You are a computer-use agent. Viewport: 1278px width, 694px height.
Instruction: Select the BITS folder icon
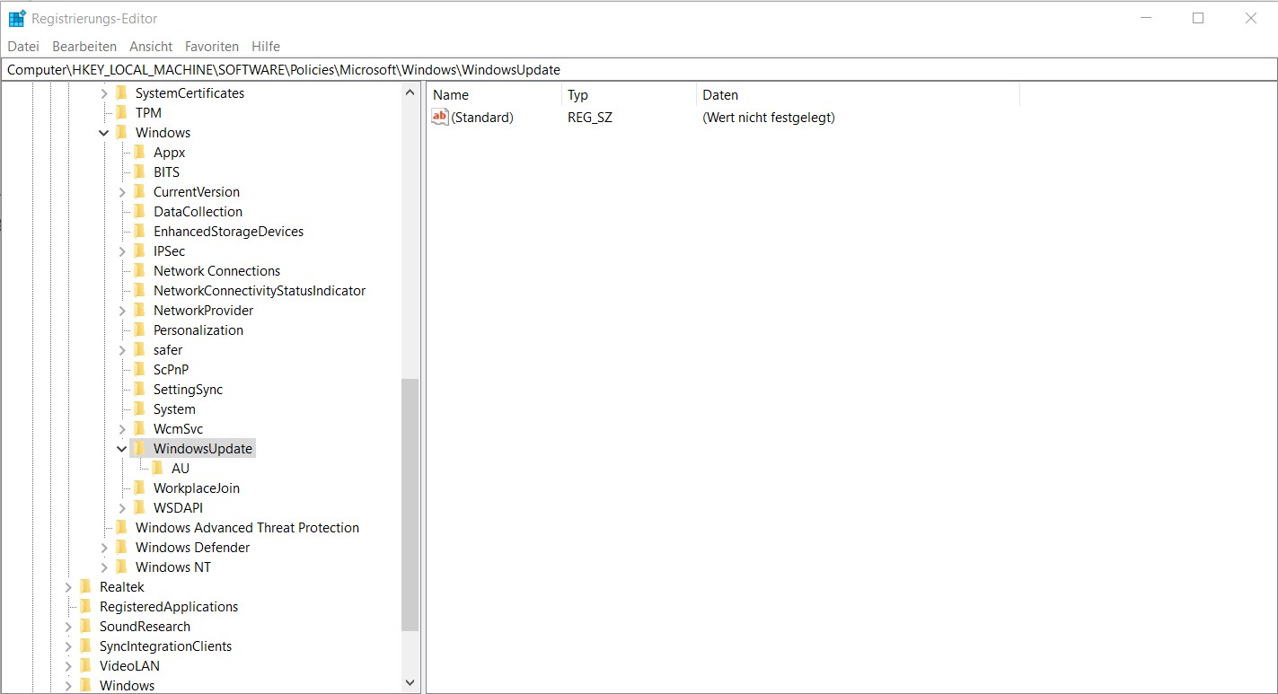[x=139, y=171]
